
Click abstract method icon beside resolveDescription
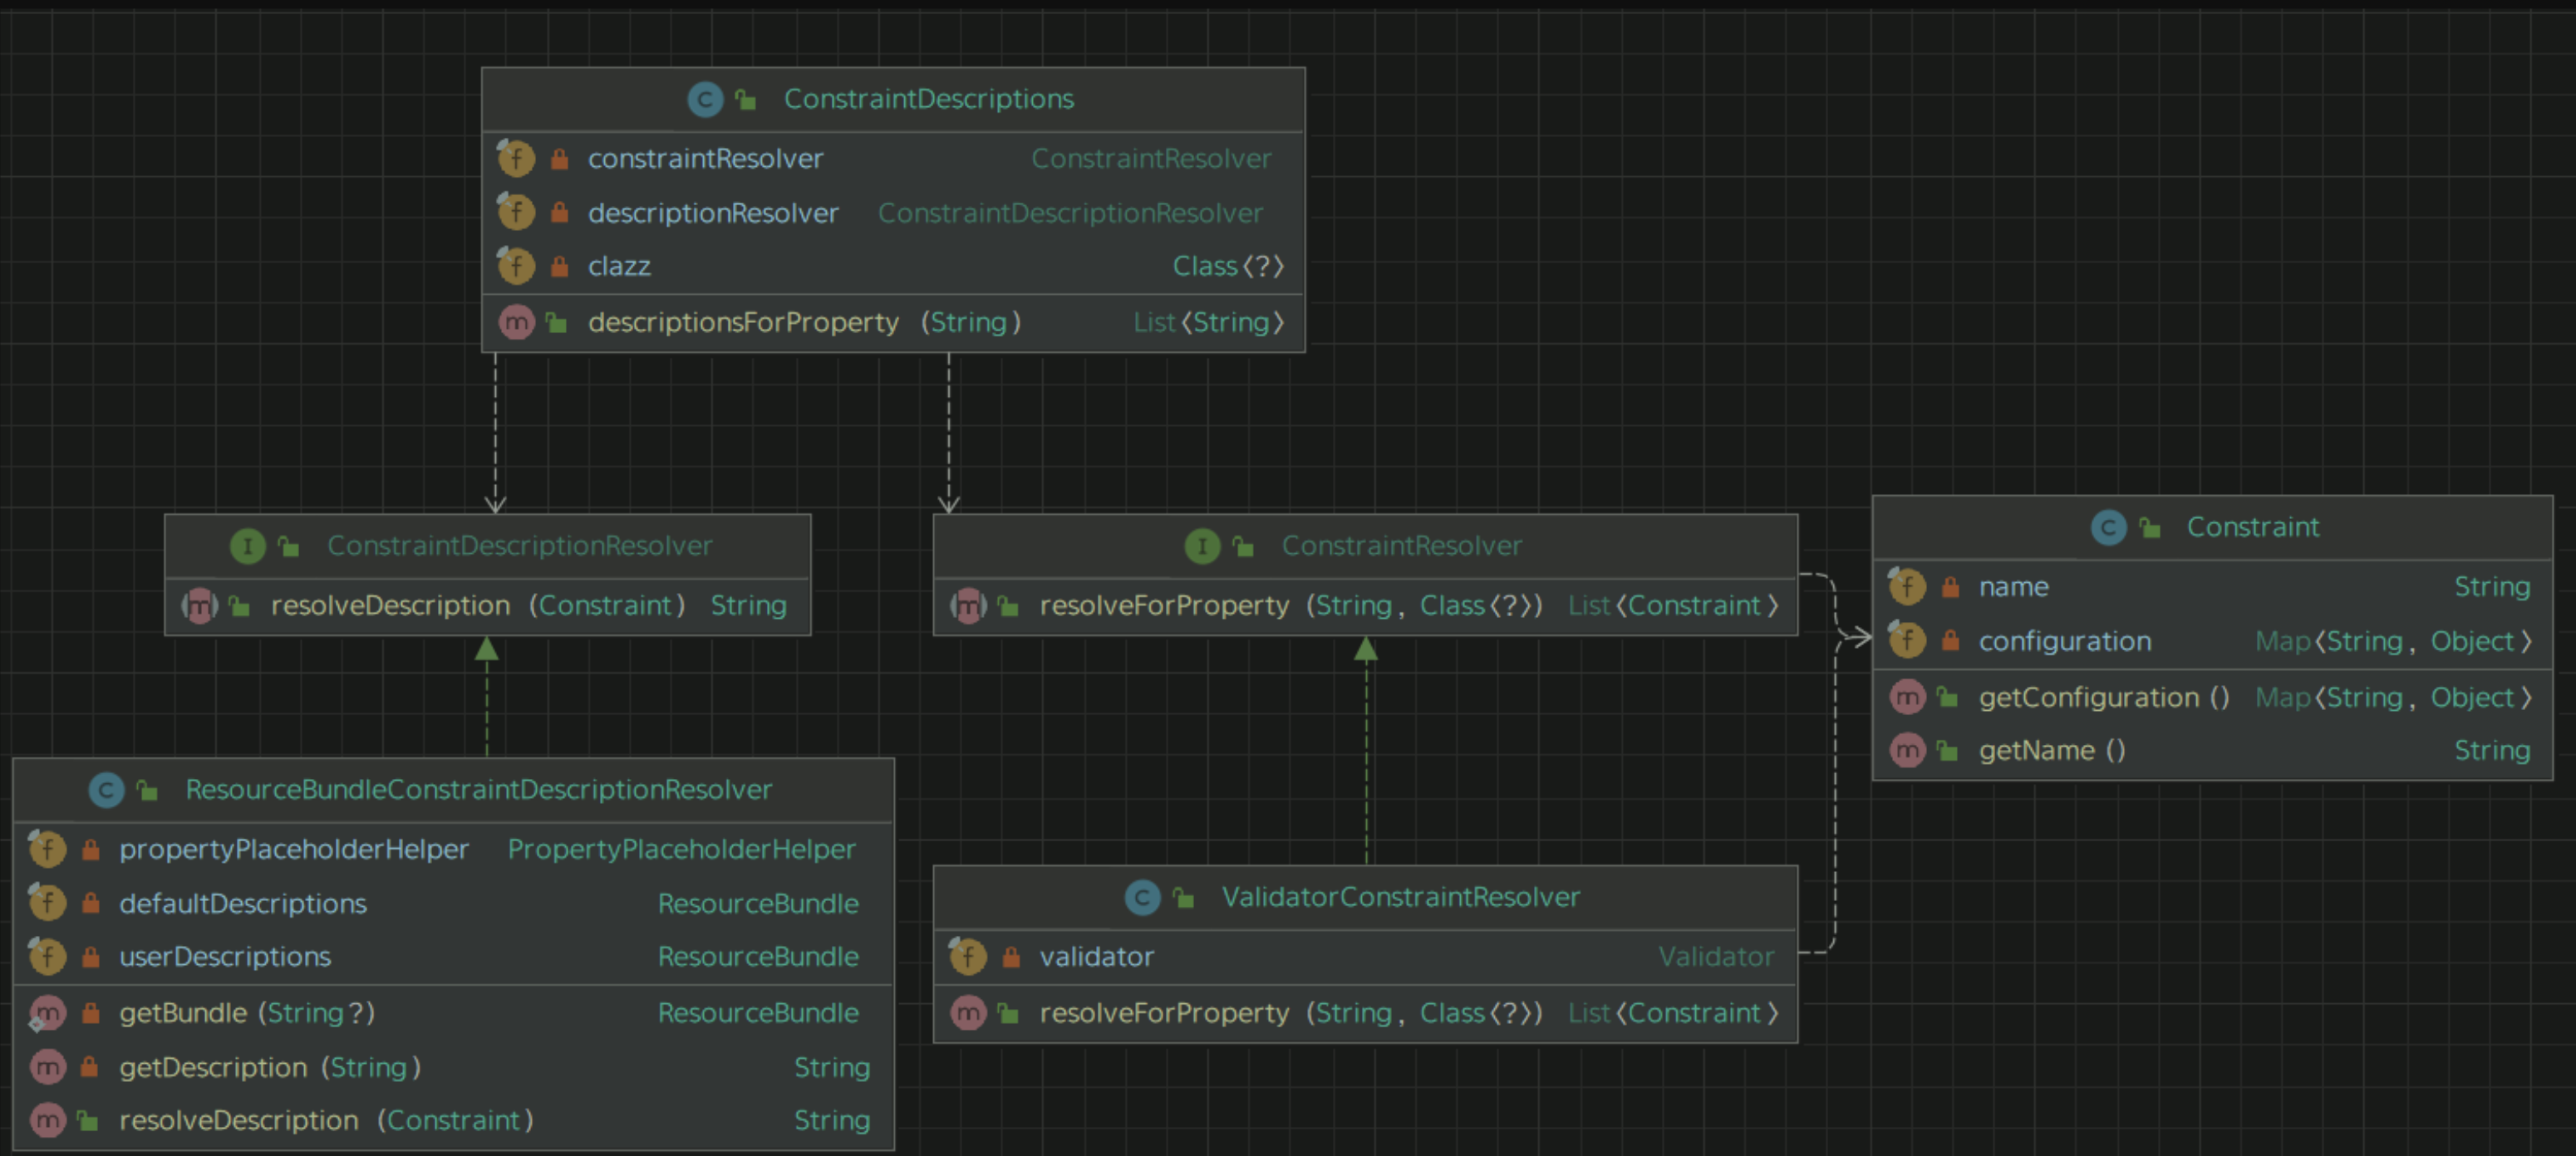(x=199, y=605)
